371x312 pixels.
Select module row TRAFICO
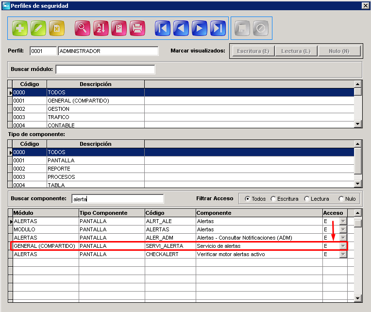pos(184,117)
